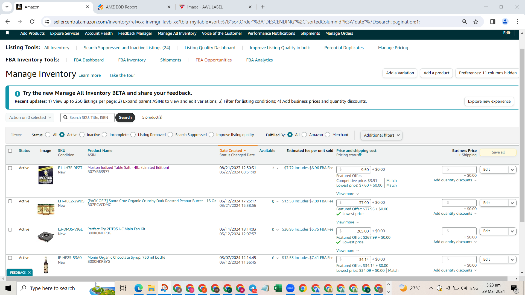Open the notification center icon

tap(514, 288)
